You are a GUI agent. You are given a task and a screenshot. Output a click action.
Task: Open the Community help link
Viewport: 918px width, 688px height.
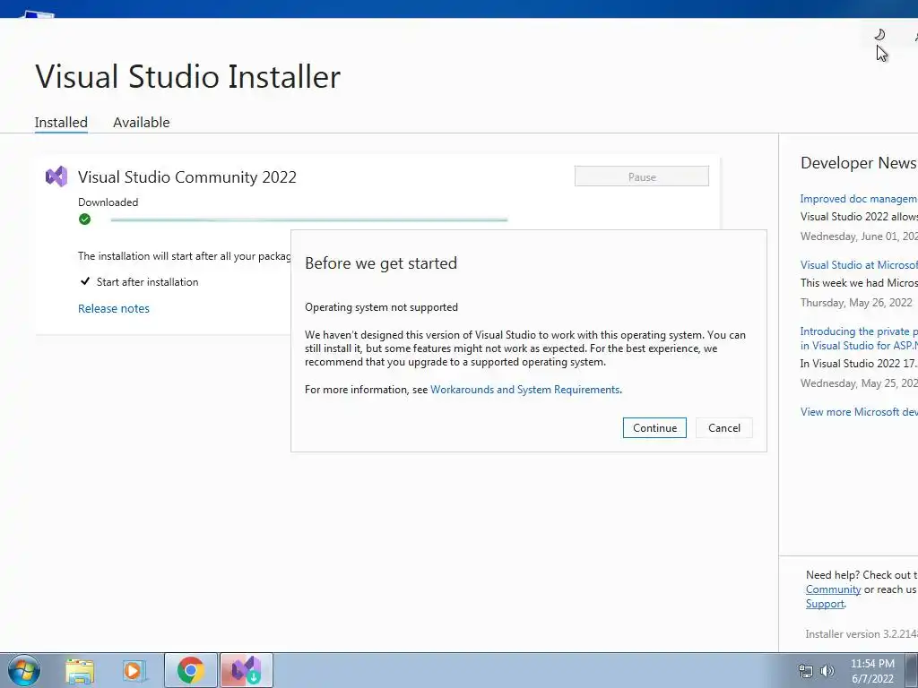(x=833, y=589)
